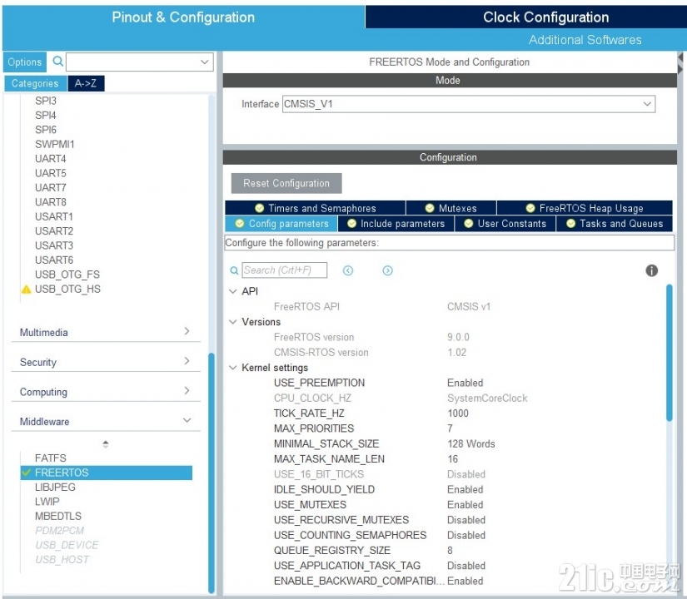Viewport: 687px width, 599px height.
Task: Open the category search dropdown
Action: click(x=204, y=62)
